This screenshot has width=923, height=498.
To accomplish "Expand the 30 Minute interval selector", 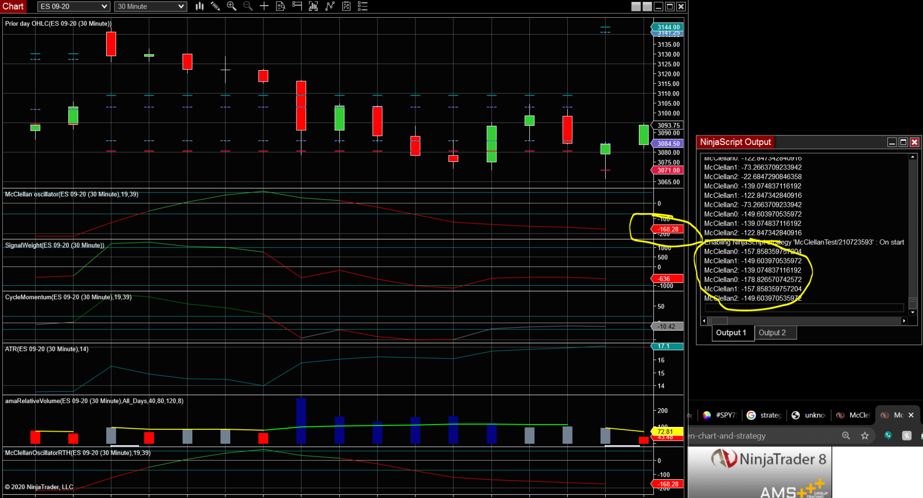I will (150, 6).
